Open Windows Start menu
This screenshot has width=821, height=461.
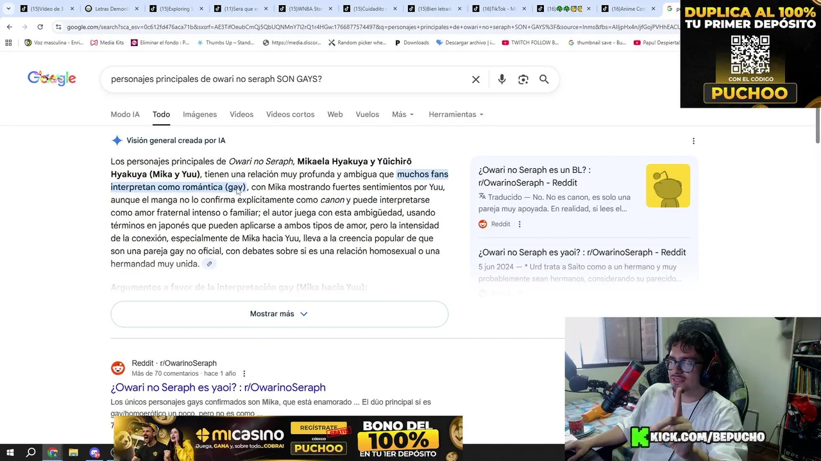tap(9, 453)
